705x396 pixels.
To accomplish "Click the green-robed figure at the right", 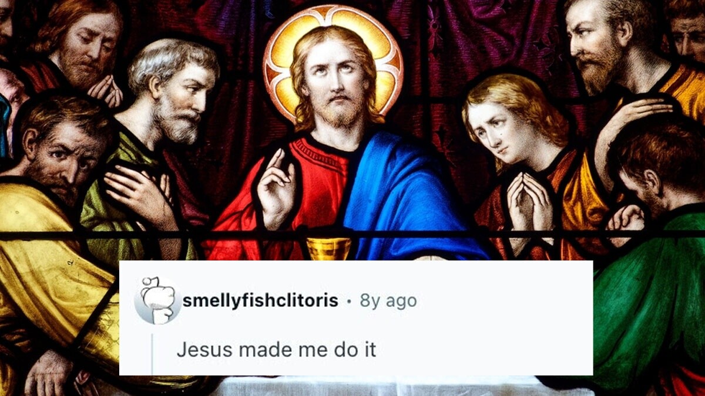I will pos(652,293).
